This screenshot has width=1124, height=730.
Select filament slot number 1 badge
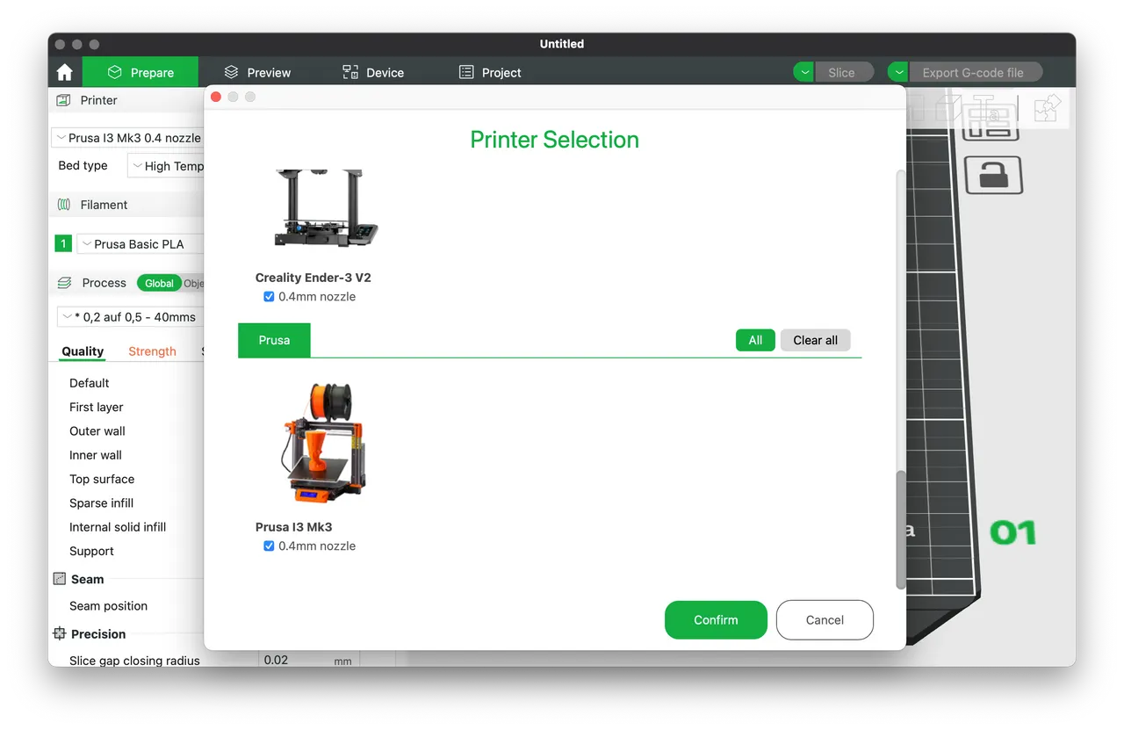63,244
